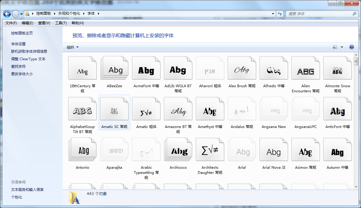Select the AlphabetSoup Tilt BT font icon
This screenshot has height=208, width=361.
point(82,109)
